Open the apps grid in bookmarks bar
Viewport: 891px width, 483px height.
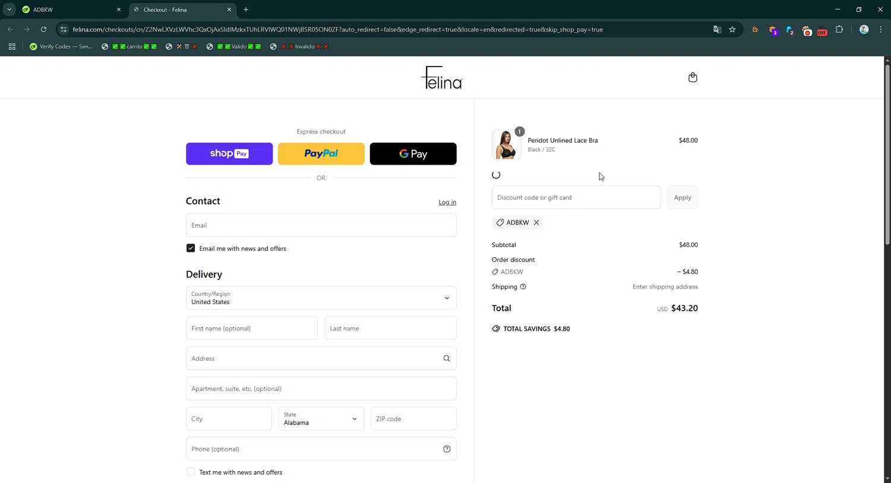pyautogui.click(x=12, y=46)
